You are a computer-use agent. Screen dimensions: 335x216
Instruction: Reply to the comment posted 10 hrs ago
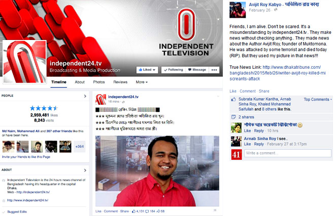pyautogui.click(x=259, y=131)
